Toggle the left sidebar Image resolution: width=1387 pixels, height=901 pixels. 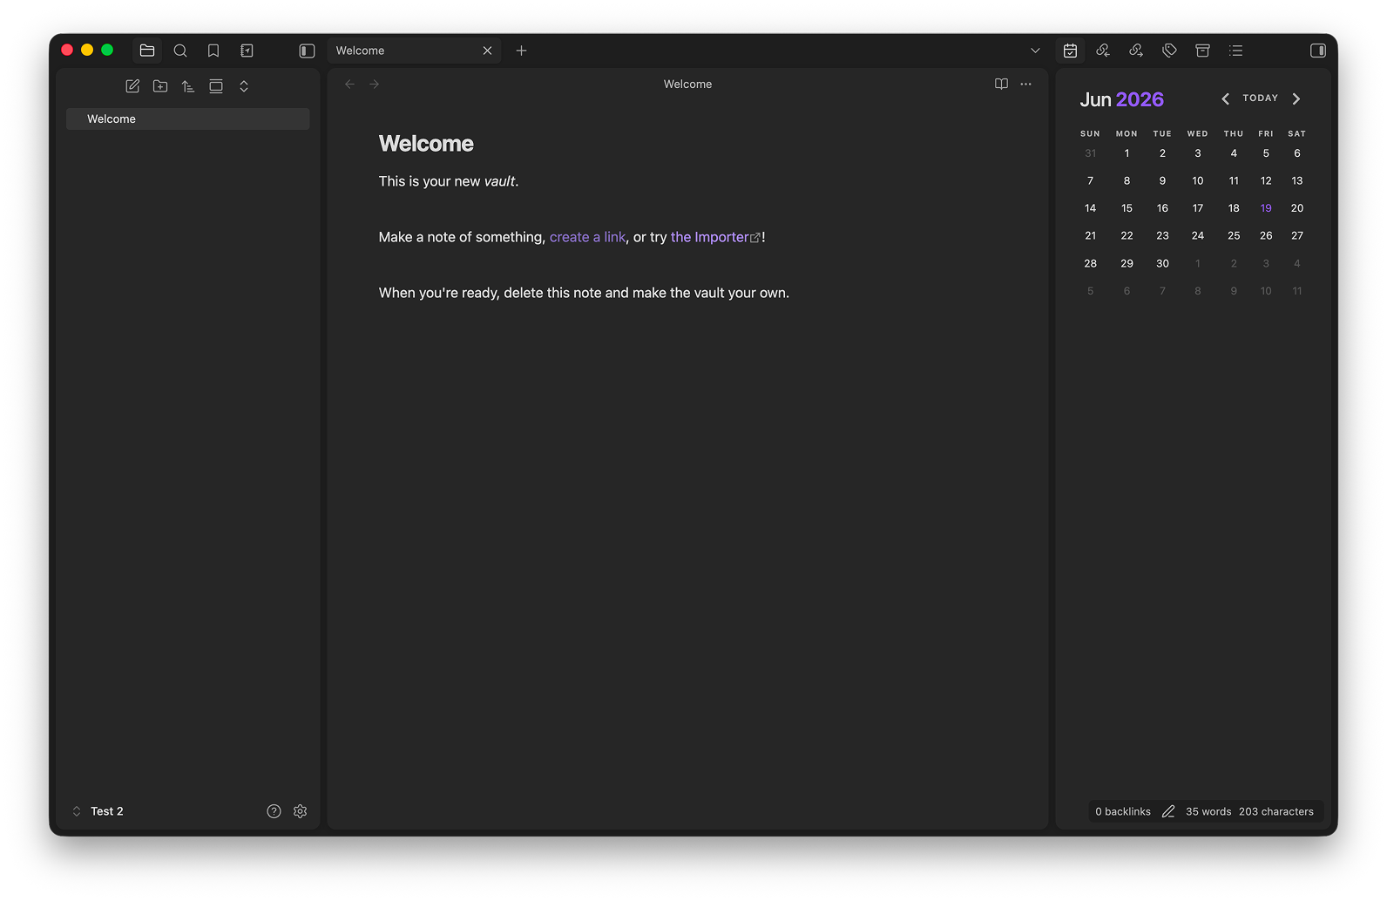click(x=307, y=51)
